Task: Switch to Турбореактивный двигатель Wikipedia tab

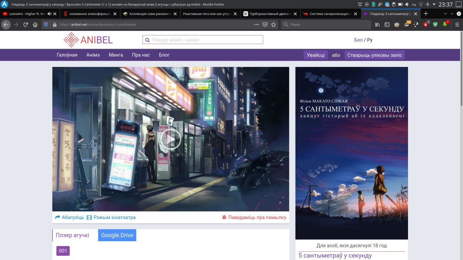Action: (271, 14)
